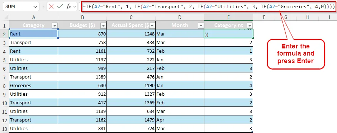Click the Utilities cell in row 13
337x133 pixels.
click(x=34, y=128)
